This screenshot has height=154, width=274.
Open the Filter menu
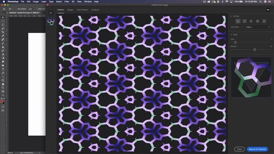[67, 2]
